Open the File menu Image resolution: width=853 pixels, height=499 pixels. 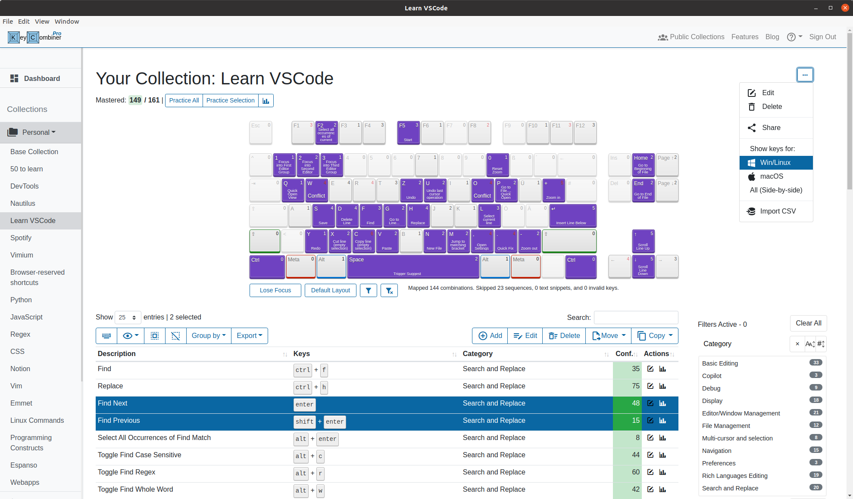point(8,21)
